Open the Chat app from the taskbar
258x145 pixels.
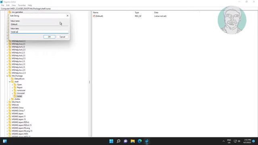pos(125,141)
